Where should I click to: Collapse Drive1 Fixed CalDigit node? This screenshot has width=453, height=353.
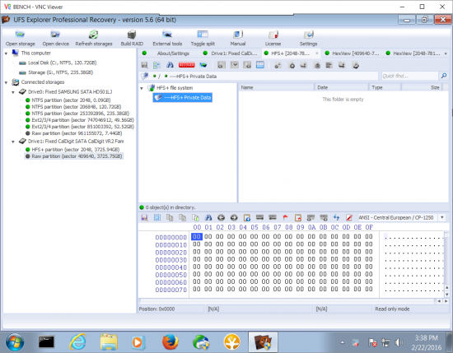tap(13, 142)
